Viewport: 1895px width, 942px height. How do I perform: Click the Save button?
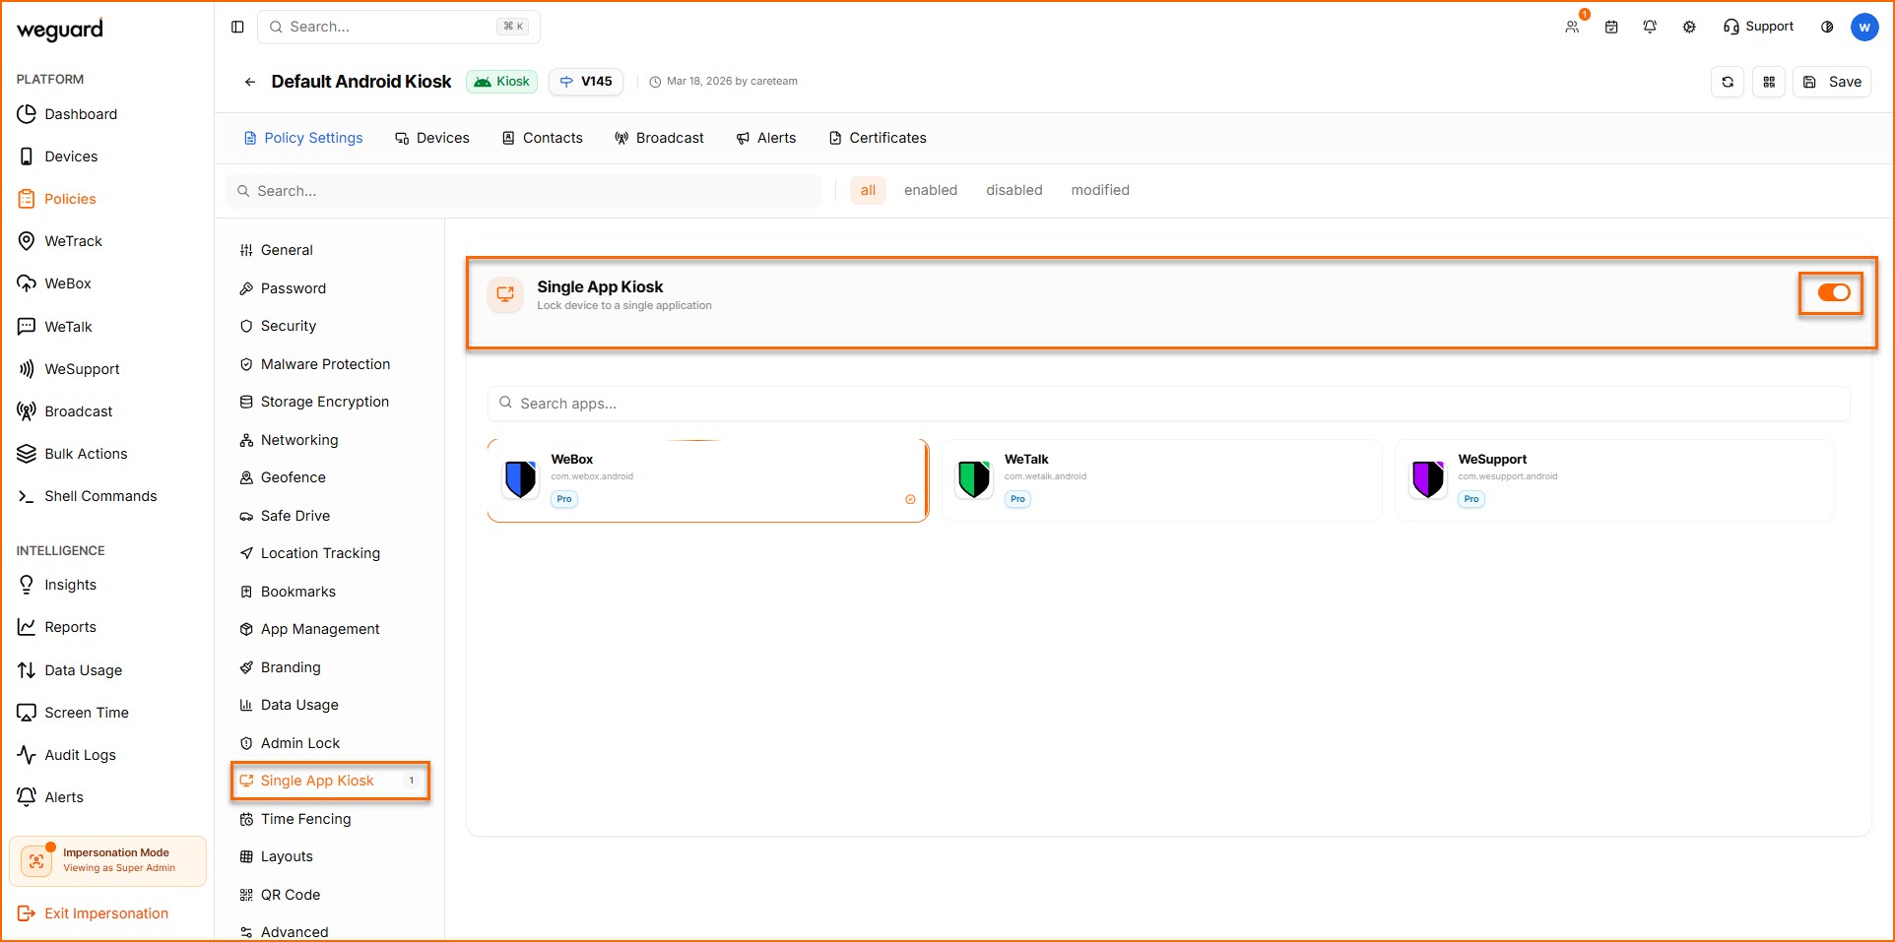click(1832, 82)
